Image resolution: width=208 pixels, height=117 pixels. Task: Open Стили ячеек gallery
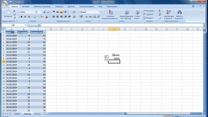137,14
